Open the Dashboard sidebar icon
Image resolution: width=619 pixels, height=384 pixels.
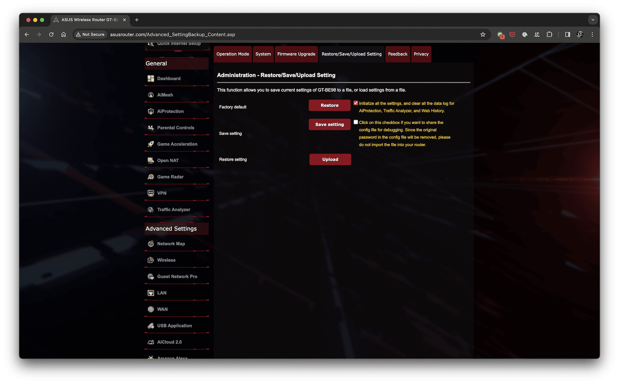151,79
